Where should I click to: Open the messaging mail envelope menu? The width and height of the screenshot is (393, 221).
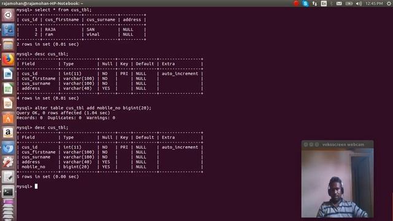click(x=339, y=4)
